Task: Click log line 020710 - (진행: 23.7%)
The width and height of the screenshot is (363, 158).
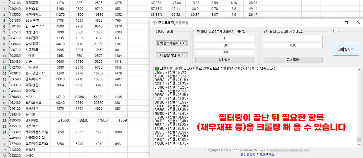Action: tap(171, 84)
